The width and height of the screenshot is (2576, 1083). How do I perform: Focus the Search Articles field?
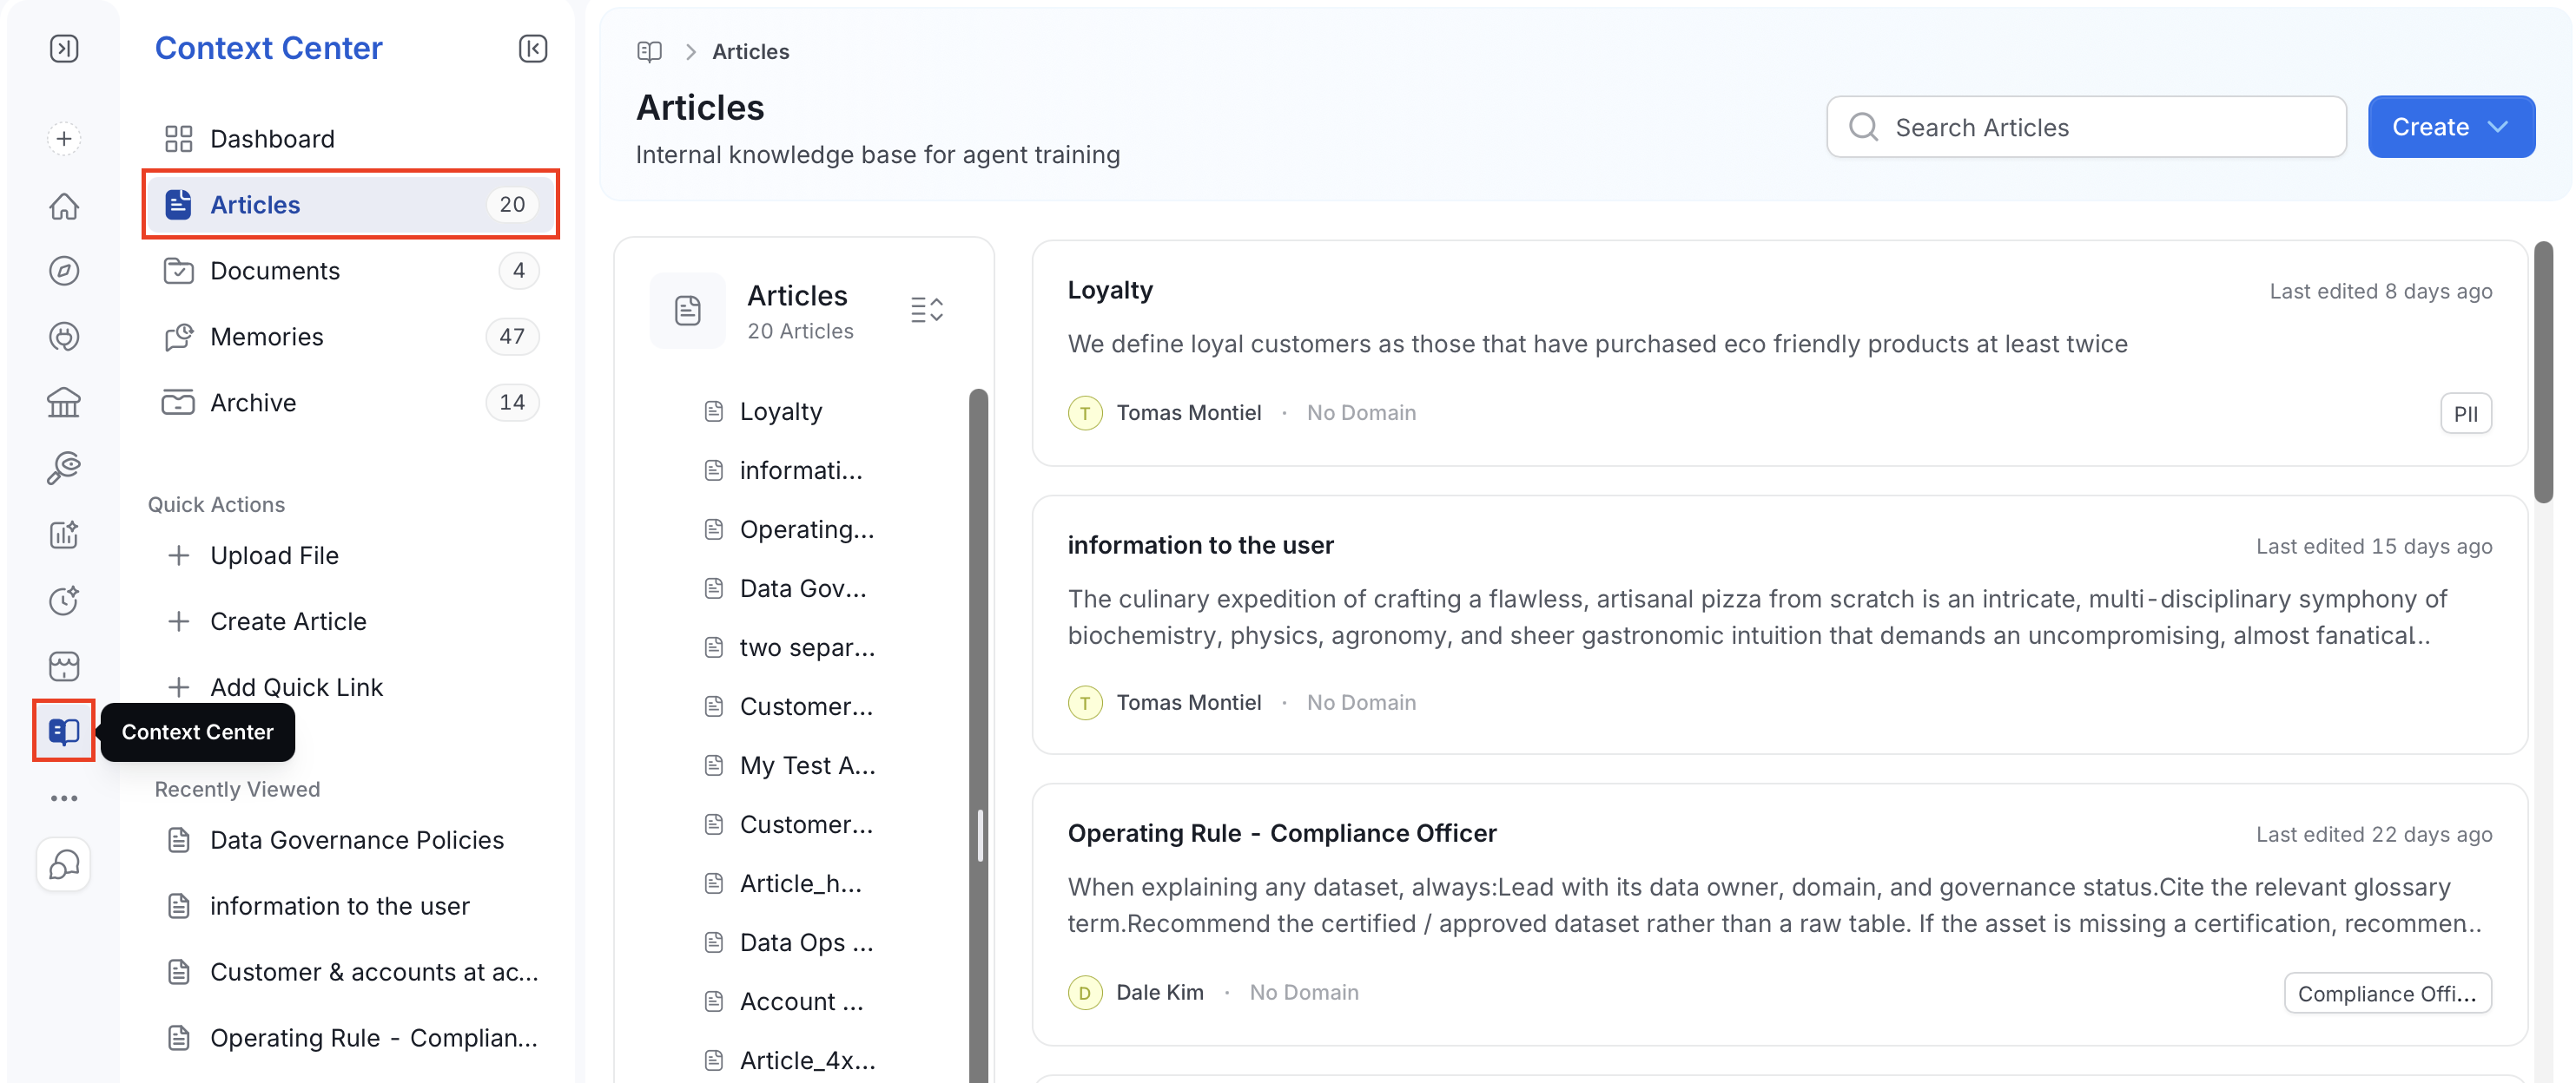click(2086, 127)
